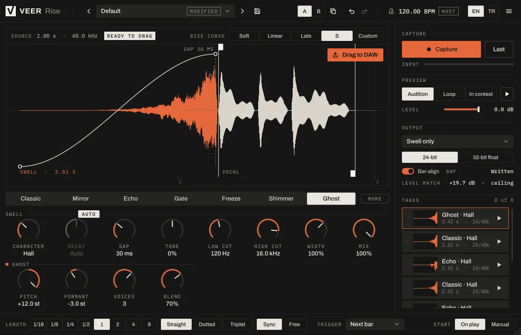Switch language to TR
This screenshot has width=521, height=335.
(491, 11)
